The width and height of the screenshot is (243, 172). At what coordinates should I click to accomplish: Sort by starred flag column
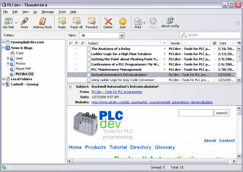[x=76, y=43]
